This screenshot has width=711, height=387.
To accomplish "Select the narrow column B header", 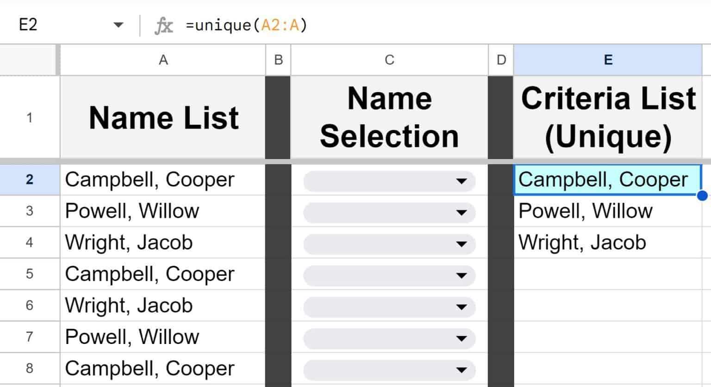I will tap(278, 60).
